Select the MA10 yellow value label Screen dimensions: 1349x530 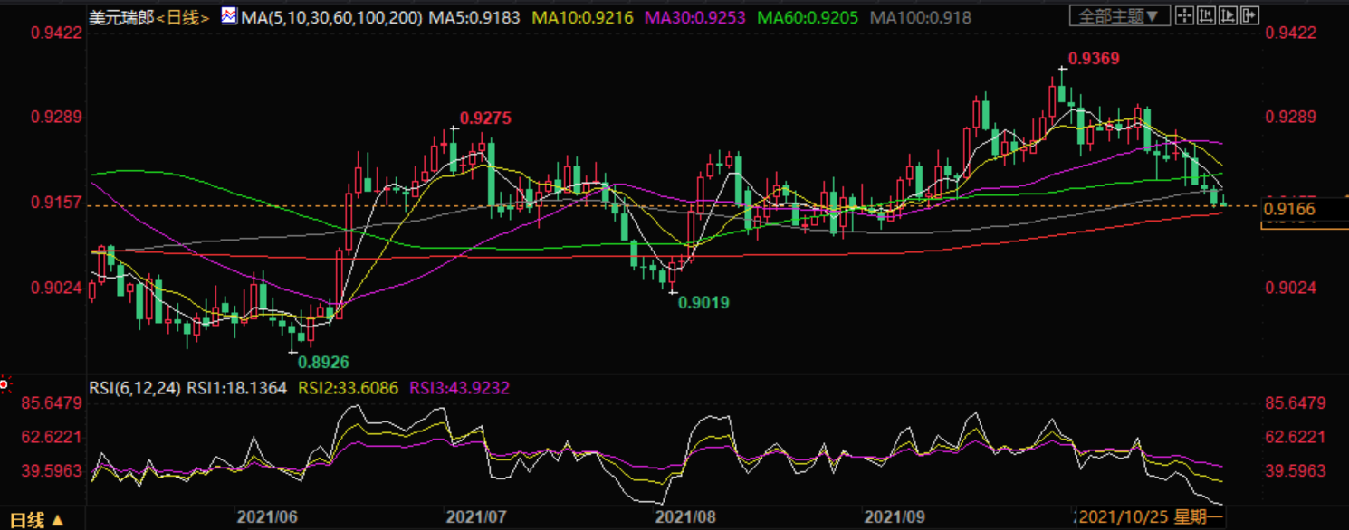(586, 16)
